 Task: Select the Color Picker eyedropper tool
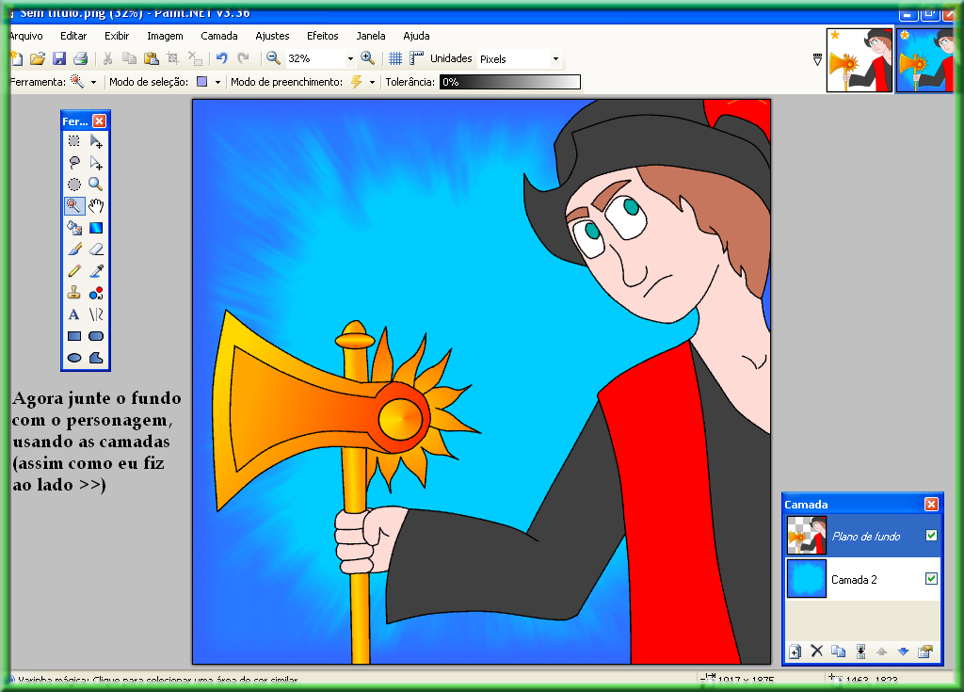point(96,271)
